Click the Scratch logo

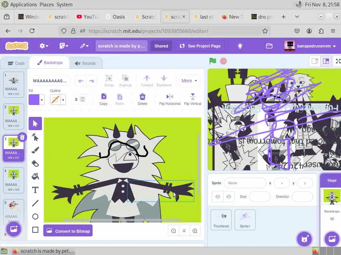pos(17,46)
